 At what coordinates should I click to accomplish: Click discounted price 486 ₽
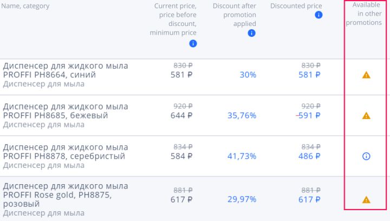(x=309, y=156)
